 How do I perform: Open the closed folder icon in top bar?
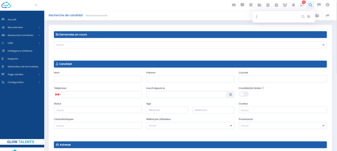click(x=259, y=5)
